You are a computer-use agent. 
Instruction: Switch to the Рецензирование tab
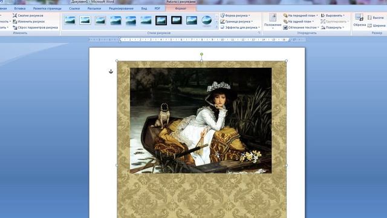tap(121, 8)
